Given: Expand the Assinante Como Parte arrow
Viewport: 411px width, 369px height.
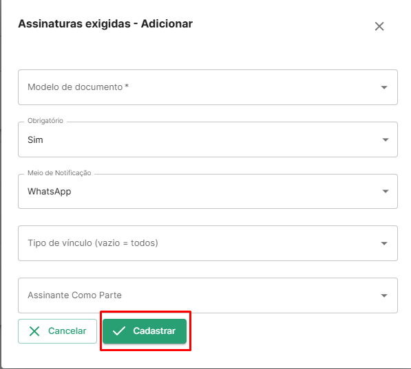Looking at the screenshot, I should pyautogui.click(x=384, y=295).
